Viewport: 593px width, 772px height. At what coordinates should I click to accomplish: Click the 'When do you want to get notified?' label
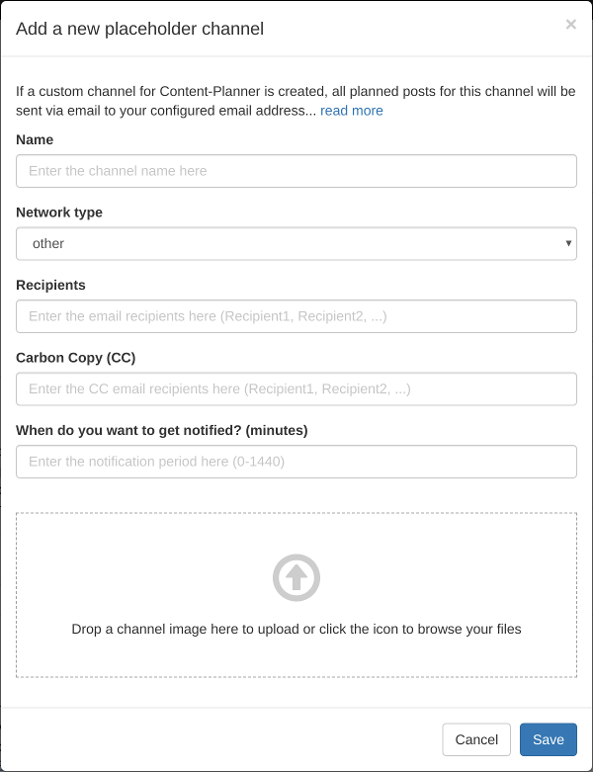pos(162,430)
